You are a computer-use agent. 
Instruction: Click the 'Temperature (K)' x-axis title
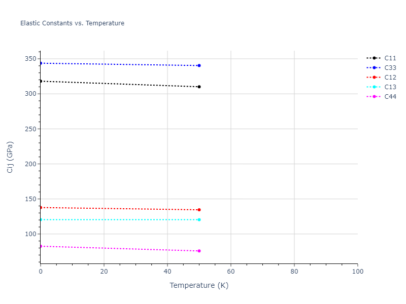[199, 285]
